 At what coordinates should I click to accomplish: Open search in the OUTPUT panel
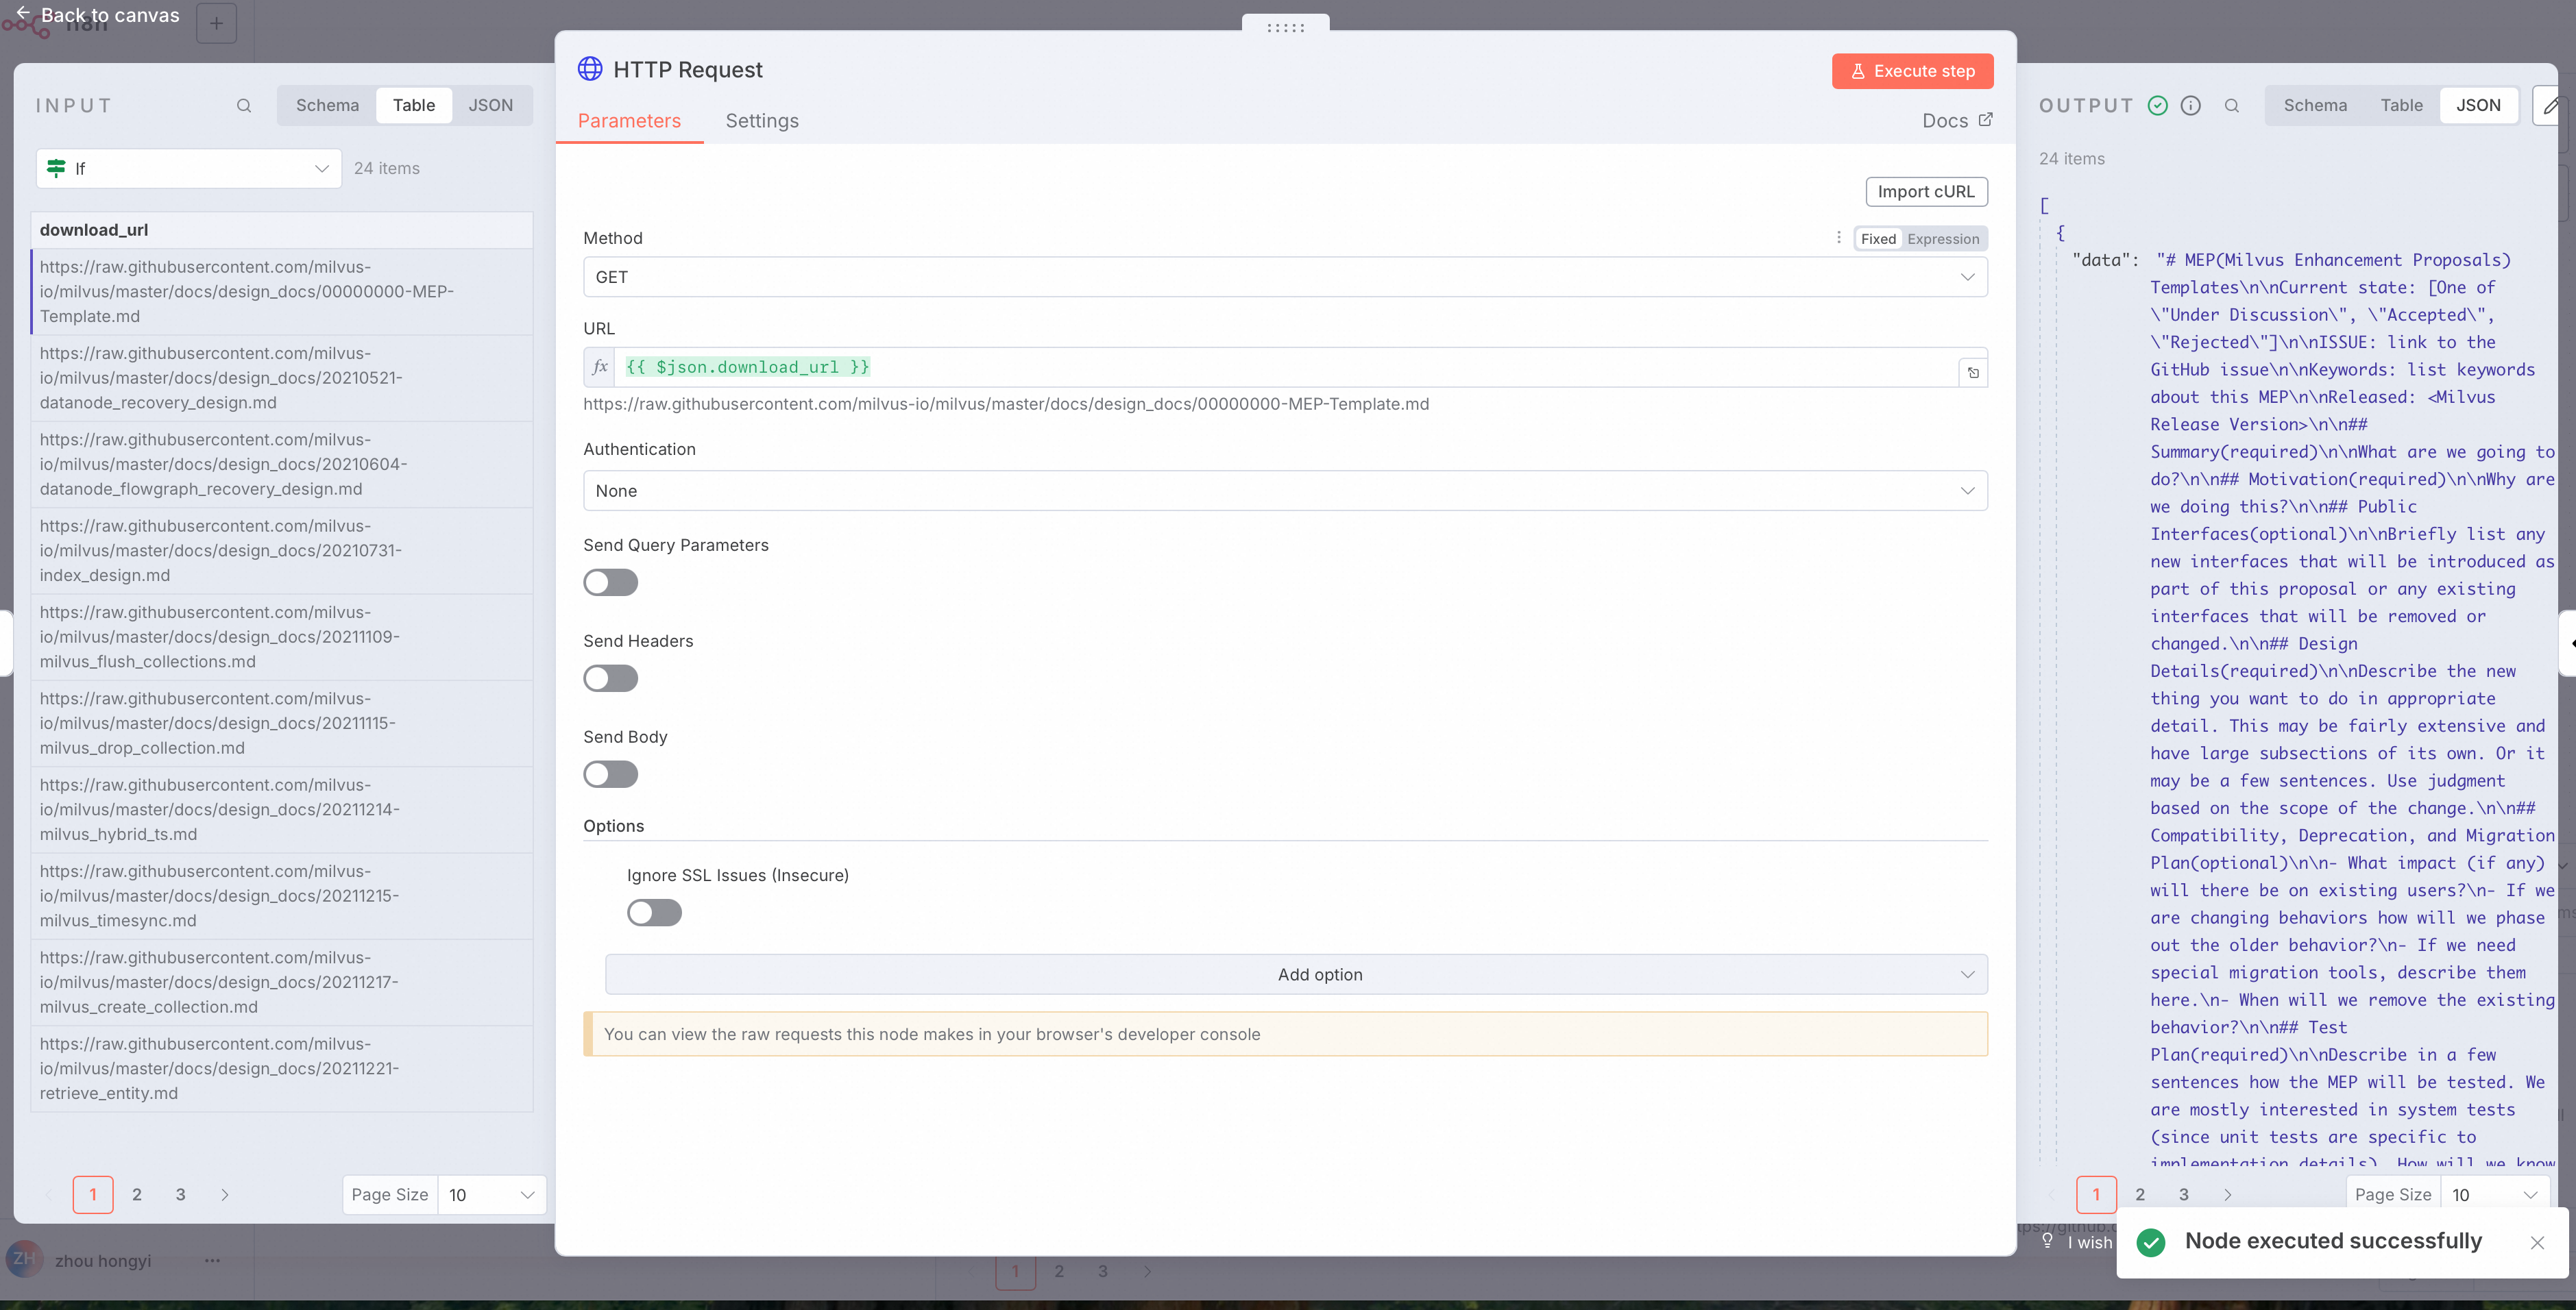click(2232, 105)
